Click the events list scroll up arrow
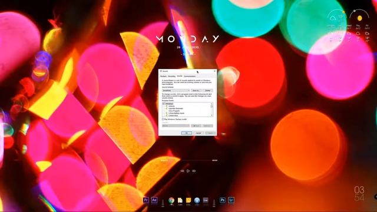Screen dimensions: 377x212 212,104
